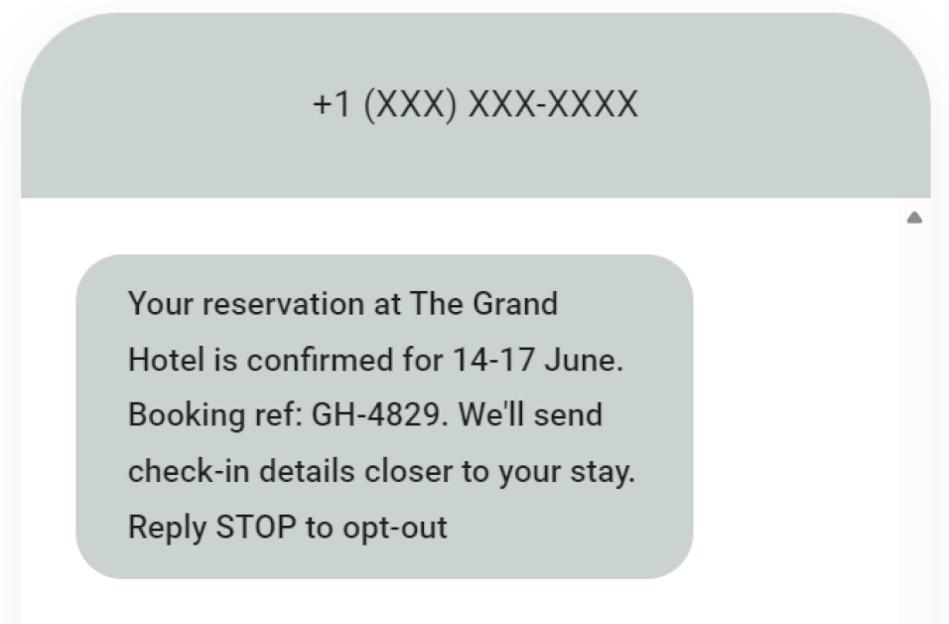Click the upward scroll arrow triangle

click(914, 216)
